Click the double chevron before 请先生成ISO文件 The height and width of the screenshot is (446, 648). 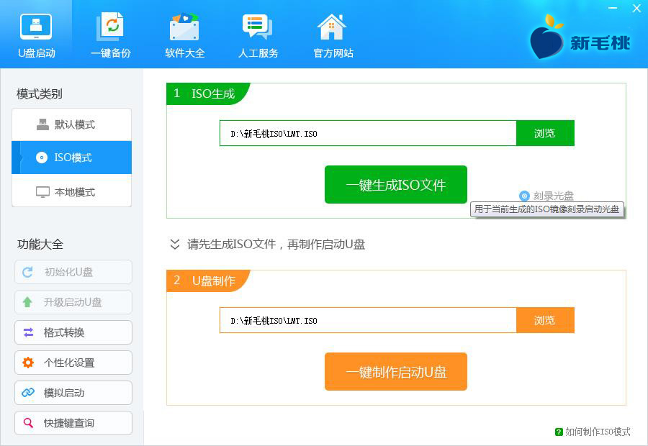(x=175, y=244)
